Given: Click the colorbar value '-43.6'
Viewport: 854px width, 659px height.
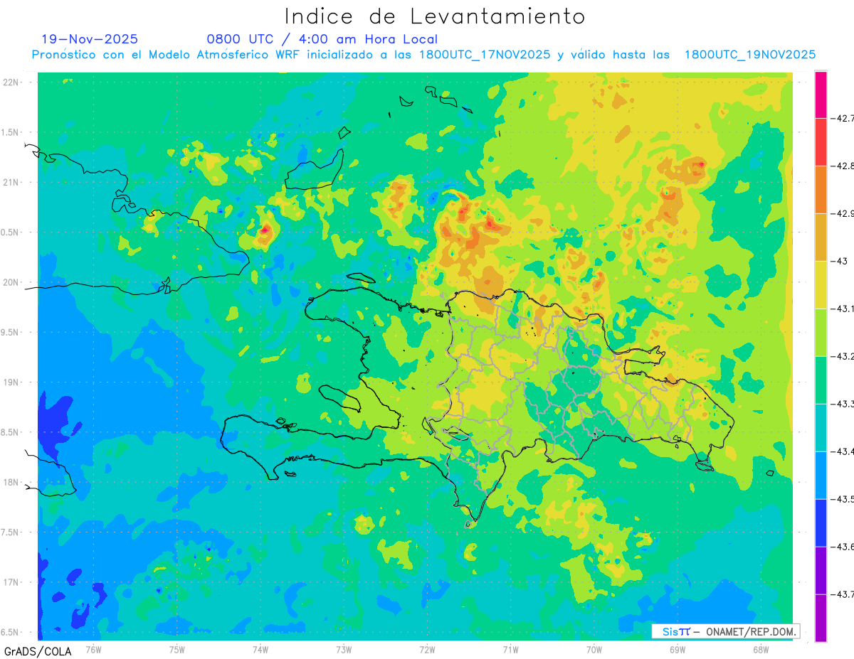Looking at the screenshot, I should (843, 547).
